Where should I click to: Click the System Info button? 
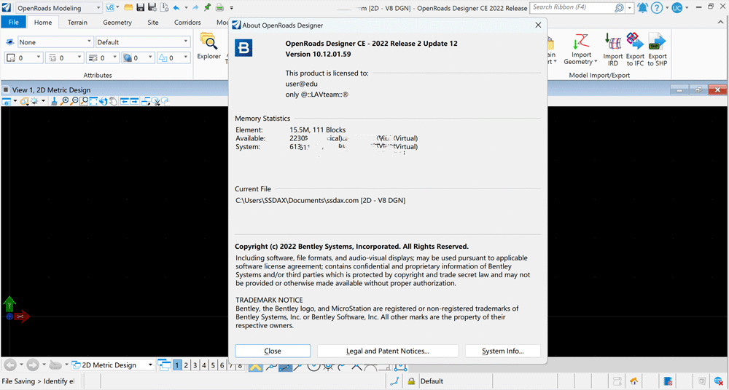coord(502,351)
